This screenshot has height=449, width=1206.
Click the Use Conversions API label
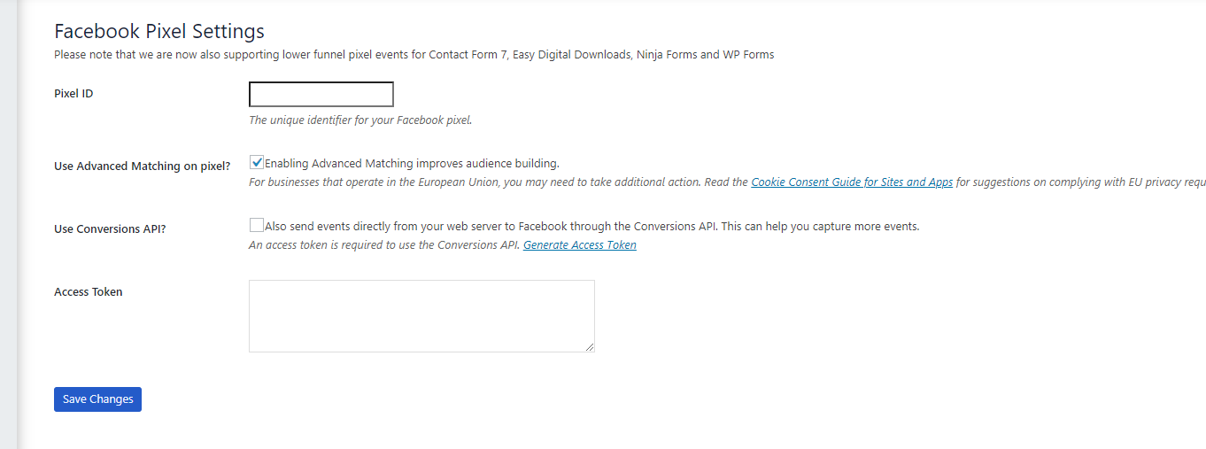pos(110,228)
